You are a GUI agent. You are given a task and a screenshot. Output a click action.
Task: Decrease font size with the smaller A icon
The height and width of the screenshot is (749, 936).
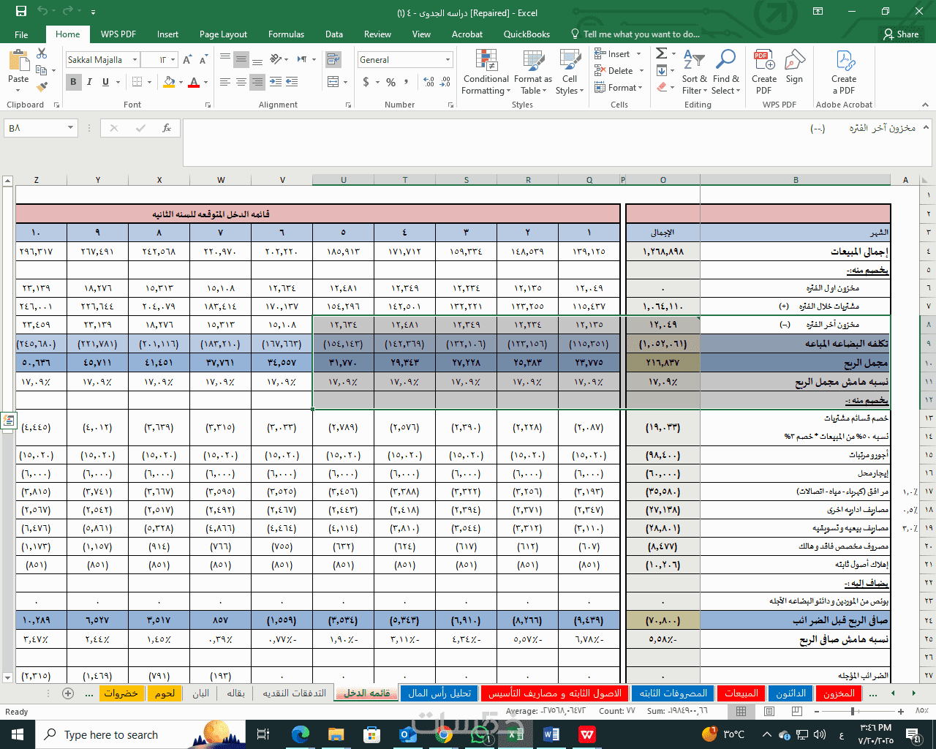(203, 60)
